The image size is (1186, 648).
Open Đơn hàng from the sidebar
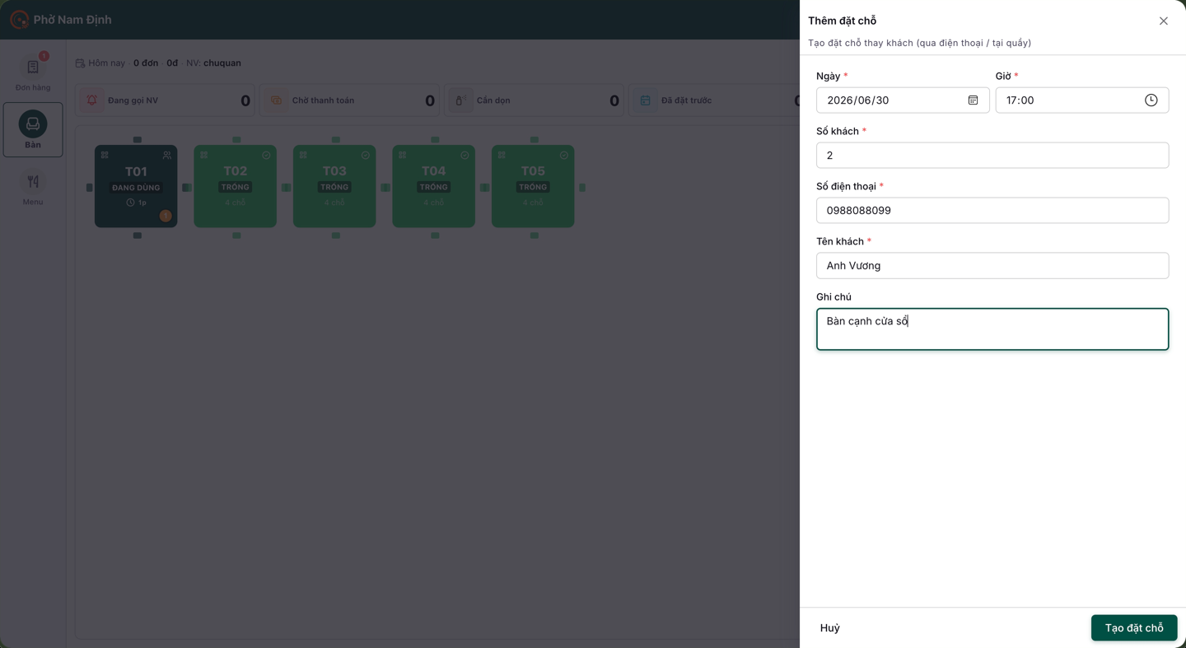coord(33,72)
